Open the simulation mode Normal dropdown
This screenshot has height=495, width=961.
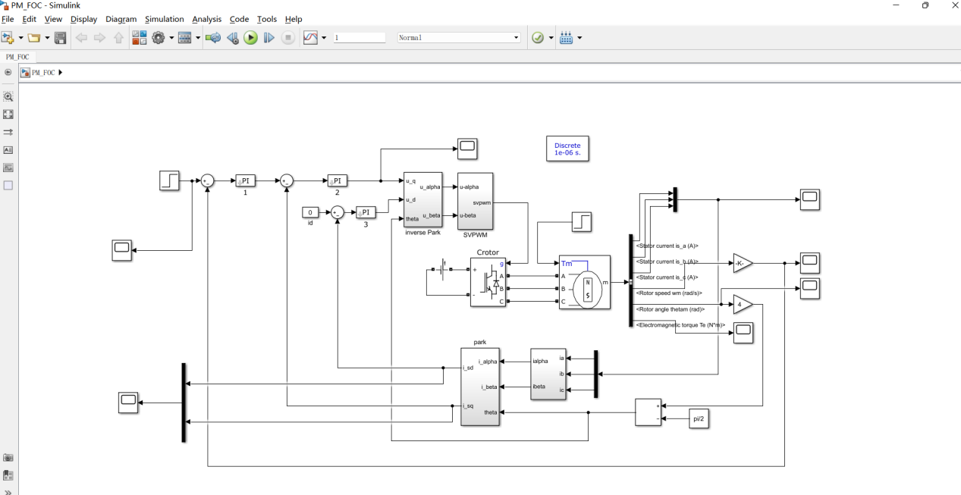click(x=459, y=38)
